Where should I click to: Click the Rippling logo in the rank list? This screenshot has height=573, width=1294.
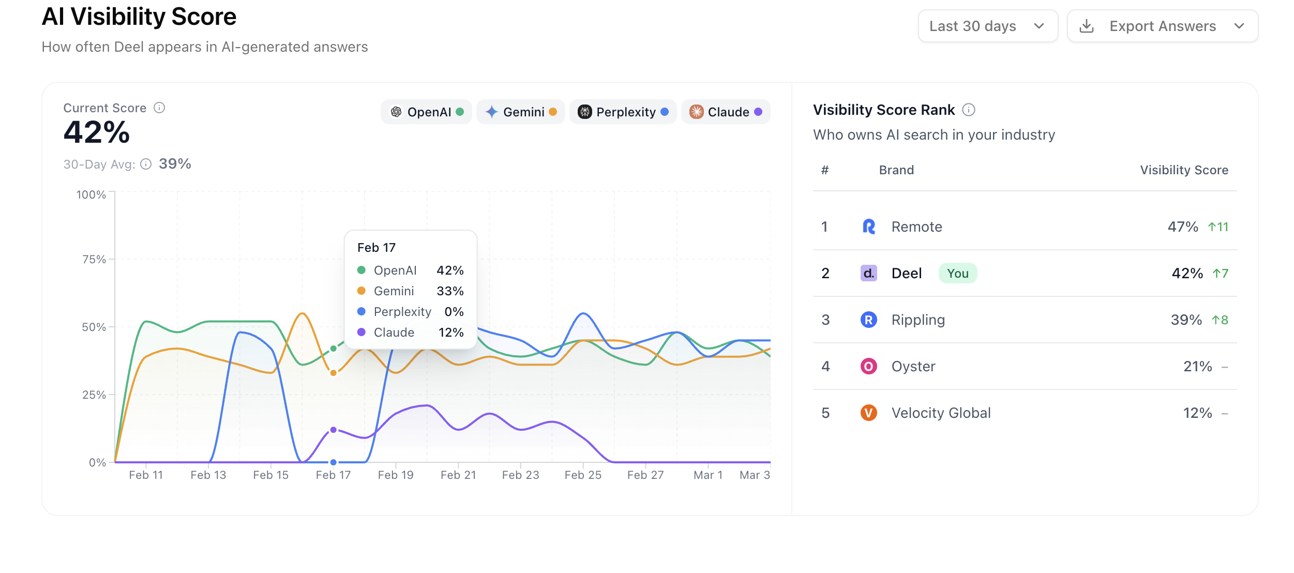tap(869, 320)
